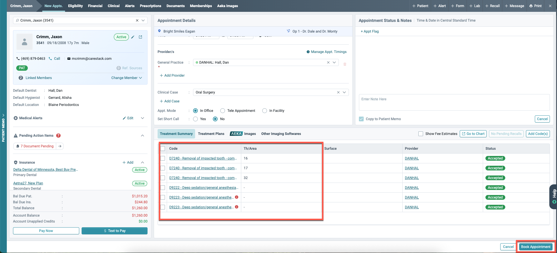Viewport: 557px width, 253px height.
Task: Add a new Patient from toolbar
Action: (420, 6)
